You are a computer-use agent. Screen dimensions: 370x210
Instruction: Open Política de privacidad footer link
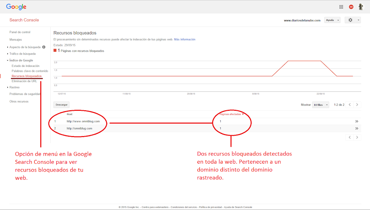pyautogui.click(x=210, y=207)
